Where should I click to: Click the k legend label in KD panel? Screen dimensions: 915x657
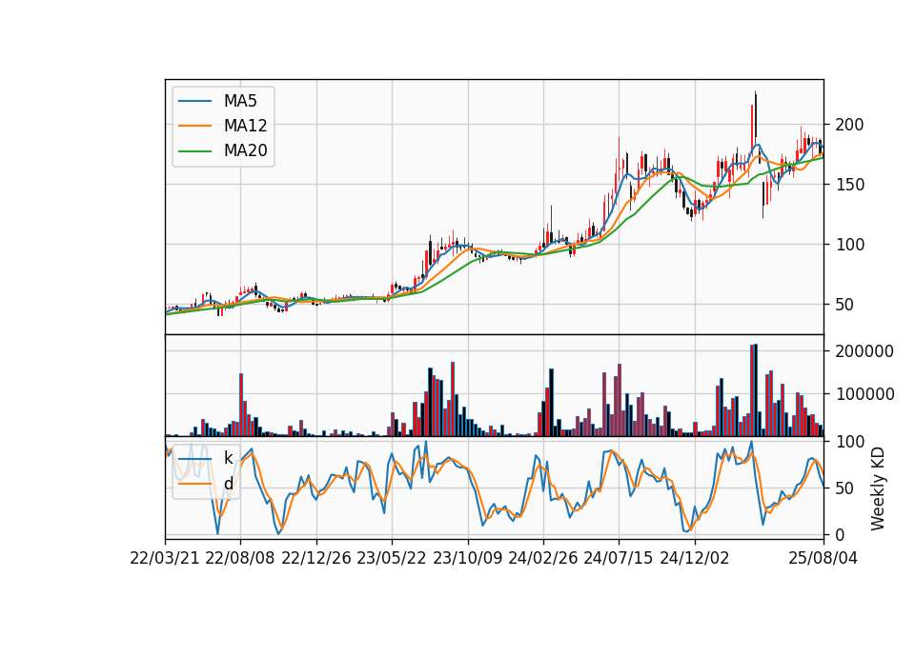228,458
